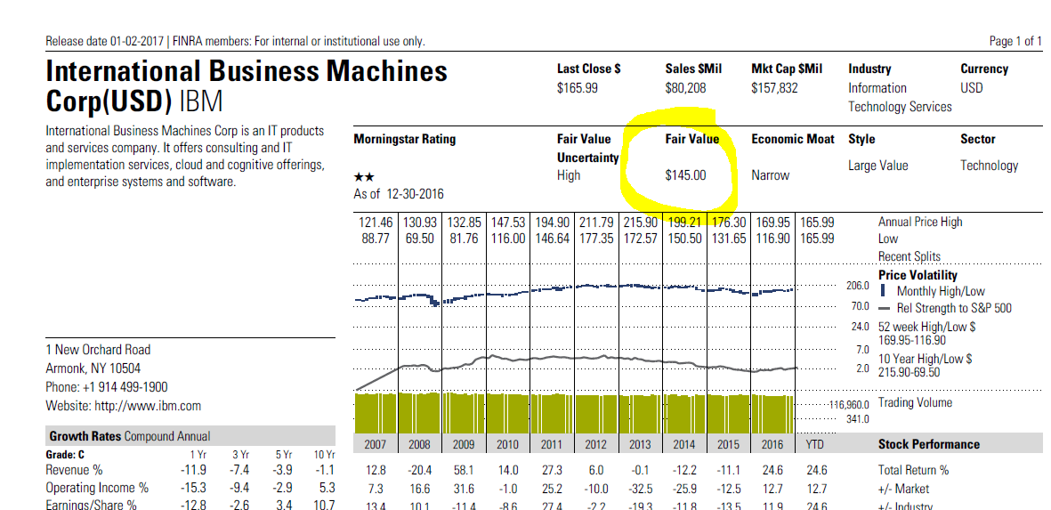Click the Stock Performance heading
1051x510 pixels.
click(x=928, y=444)
